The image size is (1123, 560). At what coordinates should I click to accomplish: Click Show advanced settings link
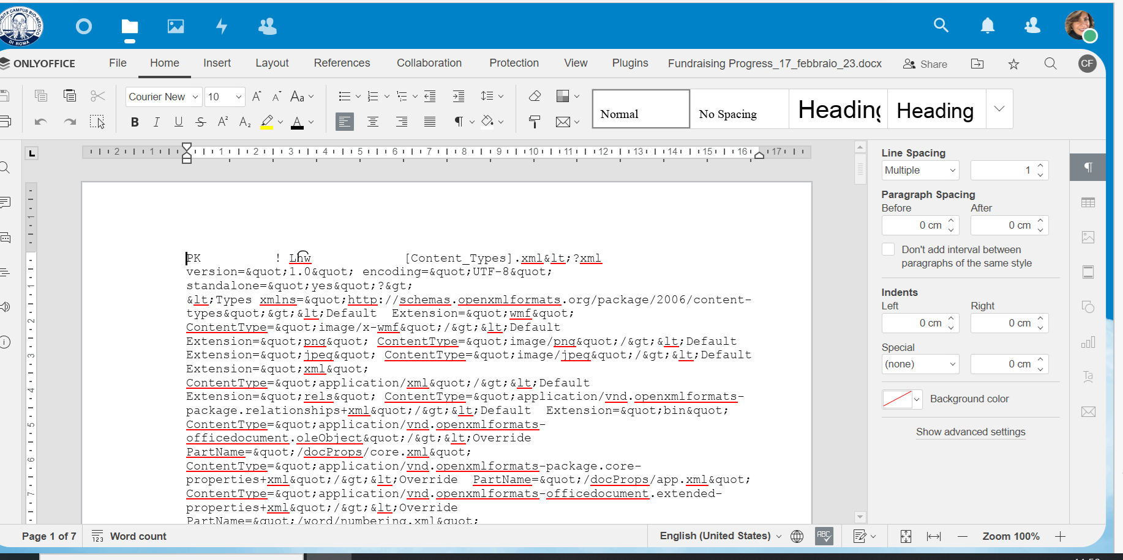971,432
